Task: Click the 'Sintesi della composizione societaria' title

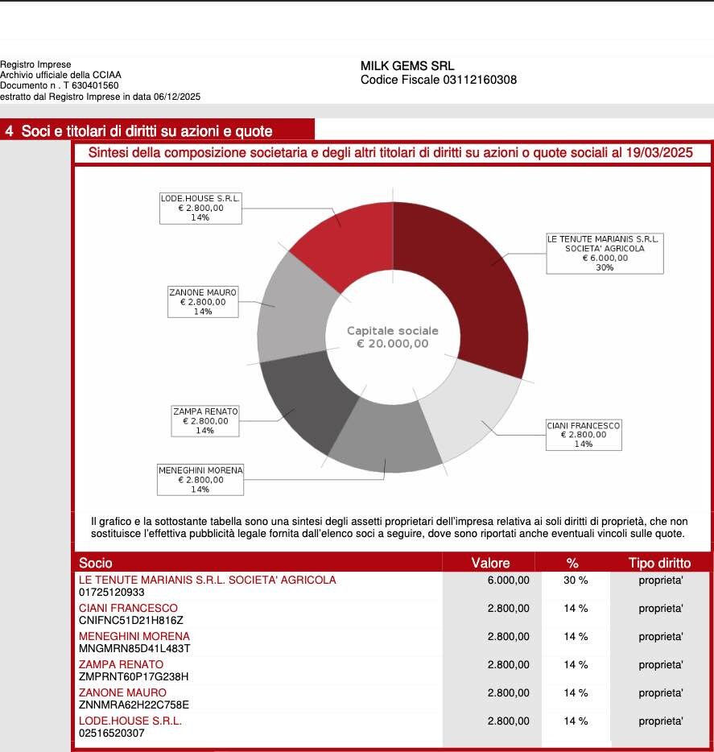Action: click(x=390, y=153)
